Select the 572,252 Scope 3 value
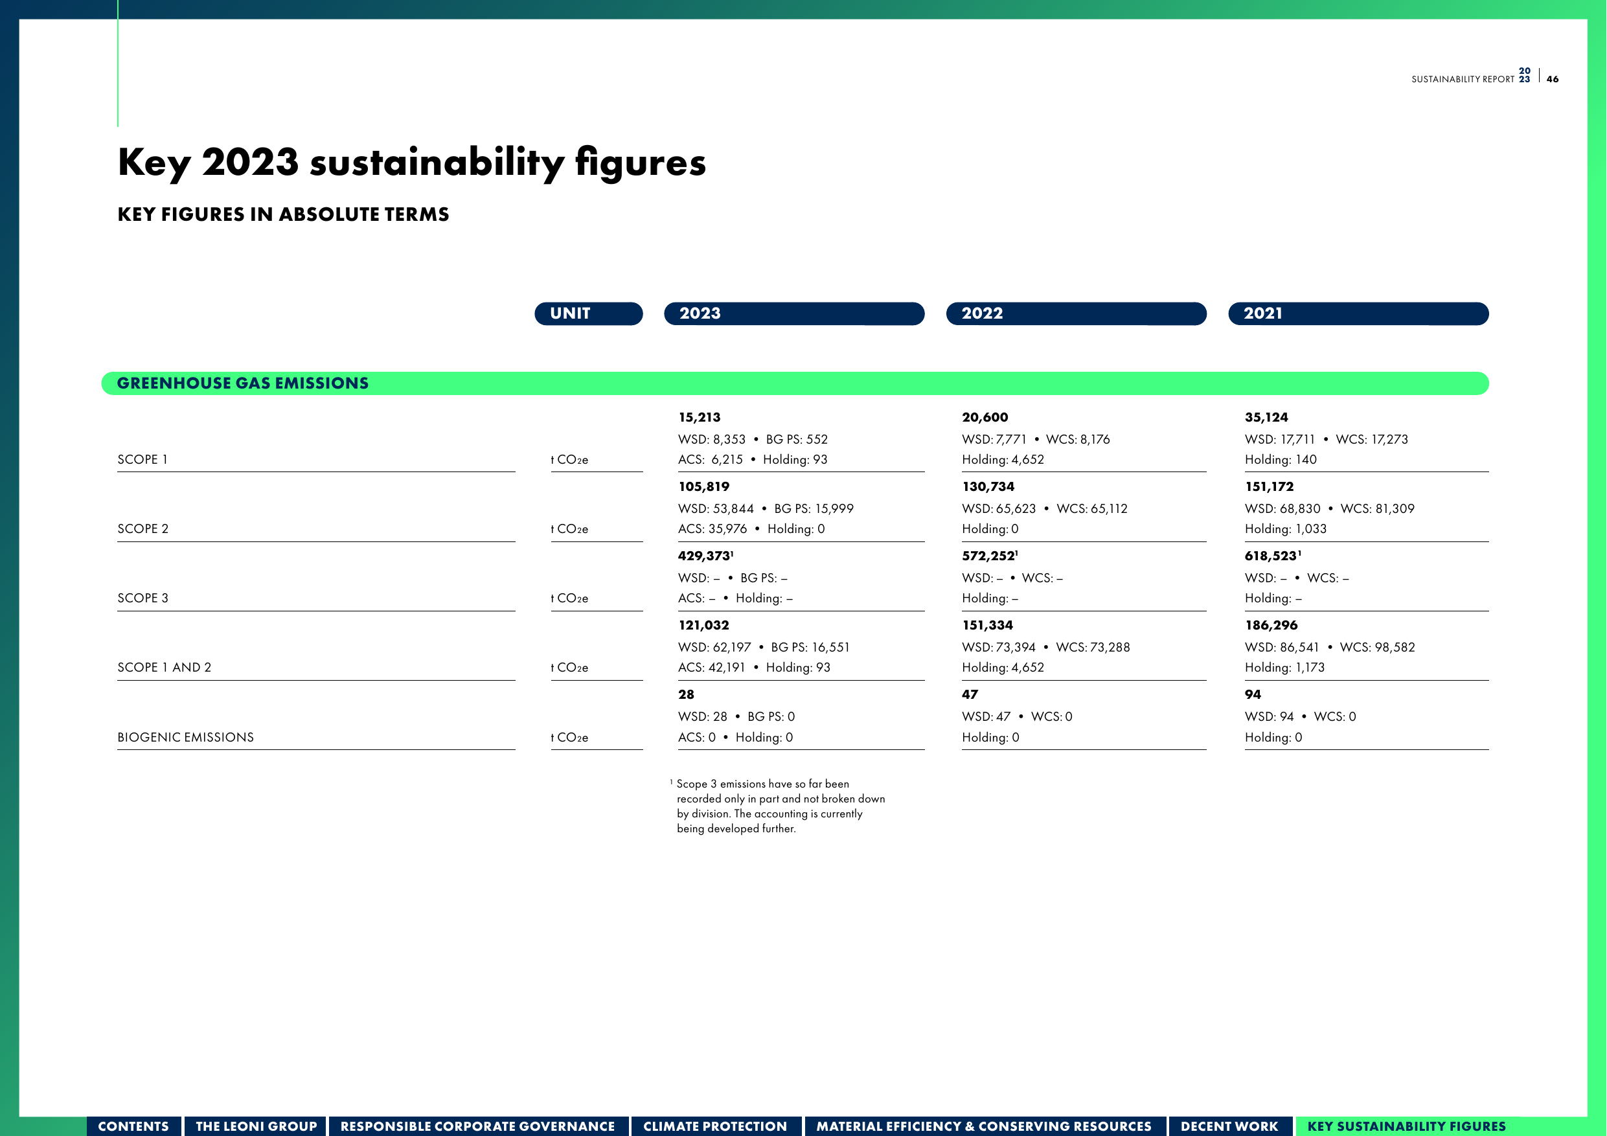Viewport: 1607px width, 1136px height. pos(989,556)
